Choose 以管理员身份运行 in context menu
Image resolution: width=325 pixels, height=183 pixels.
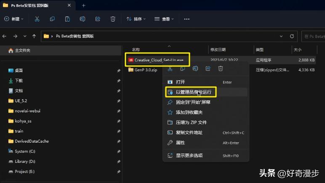(x=206, y=92)
